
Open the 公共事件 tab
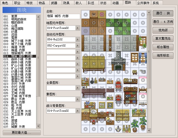[143, 3]
